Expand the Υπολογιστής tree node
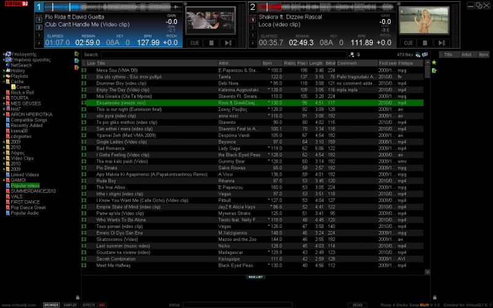This screenshot has width=493, height=308. coord(4,54)
